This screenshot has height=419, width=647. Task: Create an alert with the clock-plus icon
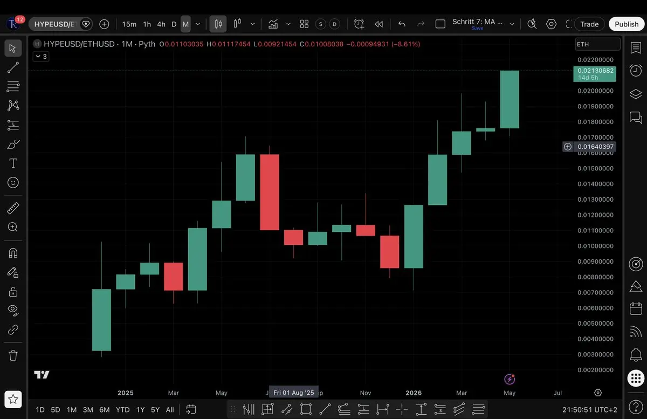359,24
